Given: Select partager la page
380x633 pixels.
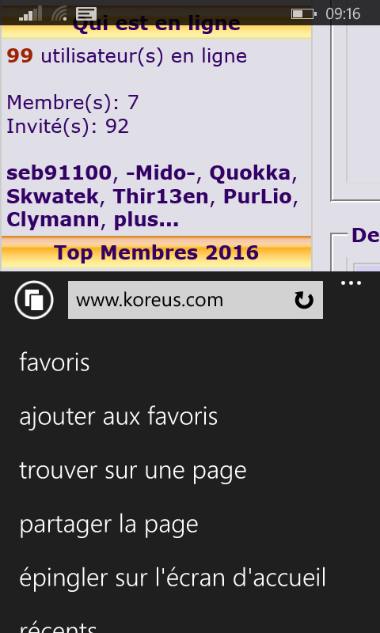Looking at the screenshot, I should (x=108, y=525).
